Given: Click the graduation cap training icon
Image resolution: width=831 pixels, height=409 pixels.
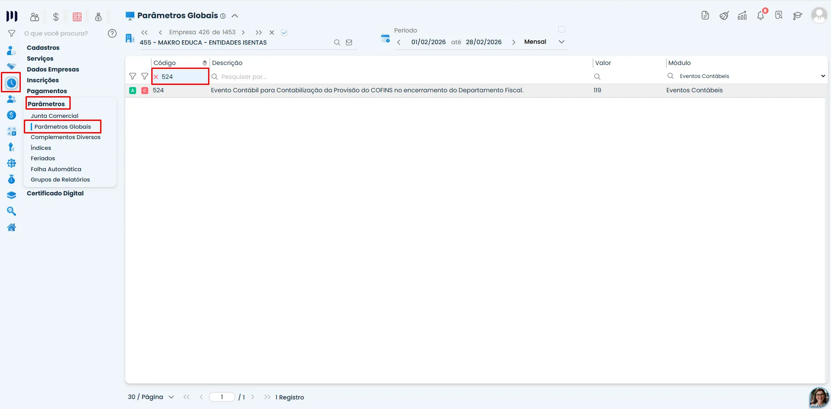Looking at the screenshot, I should [x=797, y=16].
